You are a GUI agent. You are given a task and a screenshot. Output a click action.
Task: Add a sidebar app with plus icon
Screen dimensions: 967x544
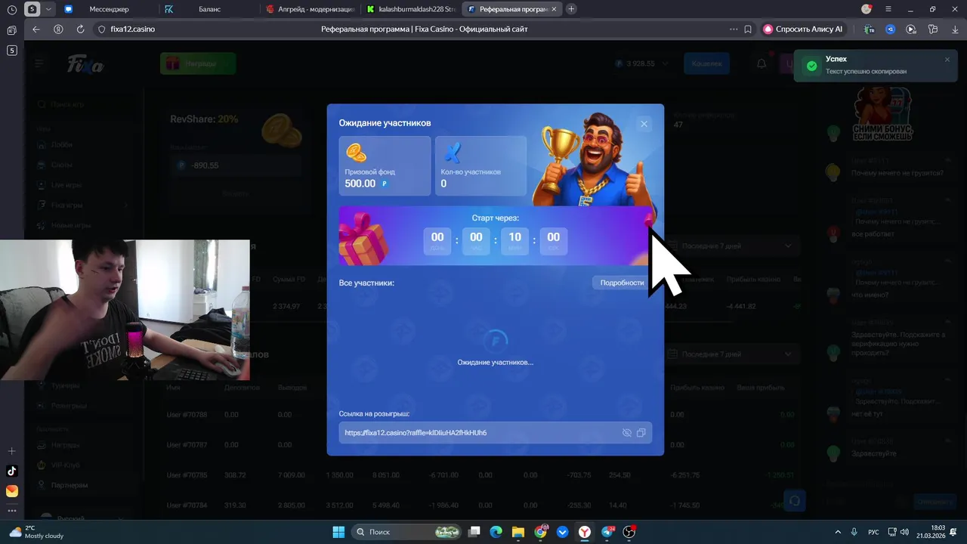11,451
